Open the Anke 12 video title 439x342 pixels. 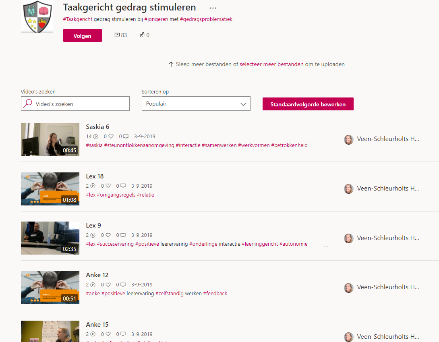click(97, 275)
